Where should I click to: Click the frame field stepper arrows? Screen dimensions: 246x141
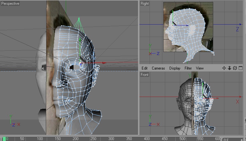(x=242, y=140)
